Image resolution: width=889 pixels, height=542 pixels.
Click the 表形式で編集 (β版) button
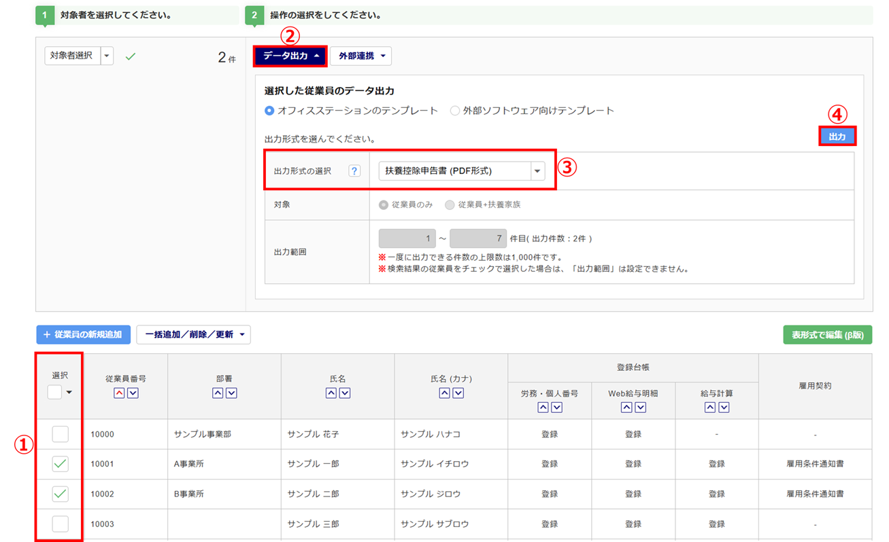[x=827, y=334]
